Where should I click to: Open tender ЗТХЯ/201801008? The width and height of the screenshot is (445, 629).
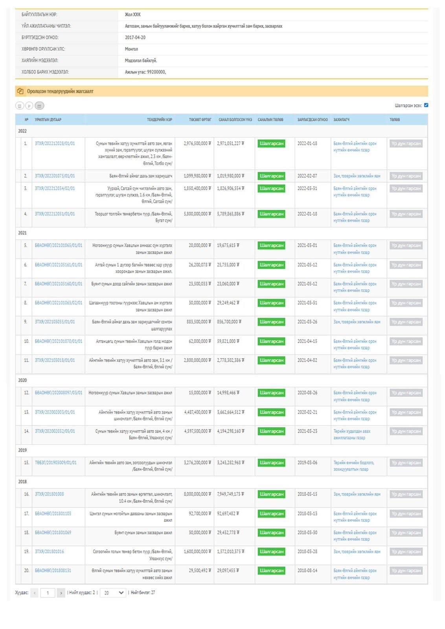49,494
